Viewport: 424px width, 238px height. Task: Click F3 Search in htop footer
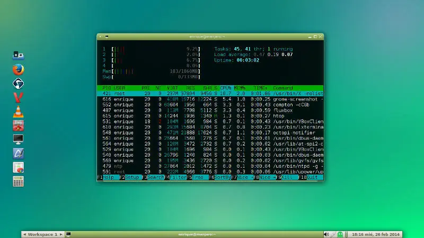[x=153, y=177]
